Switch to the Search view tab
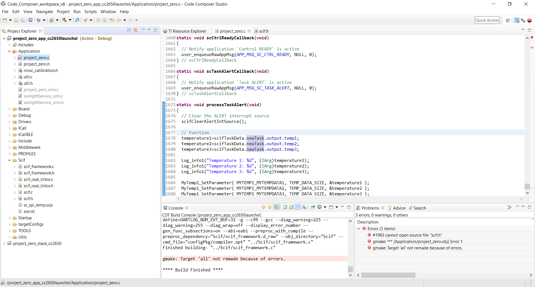The width and height of the screenshot is (535, 287). (x=417, y=208)
